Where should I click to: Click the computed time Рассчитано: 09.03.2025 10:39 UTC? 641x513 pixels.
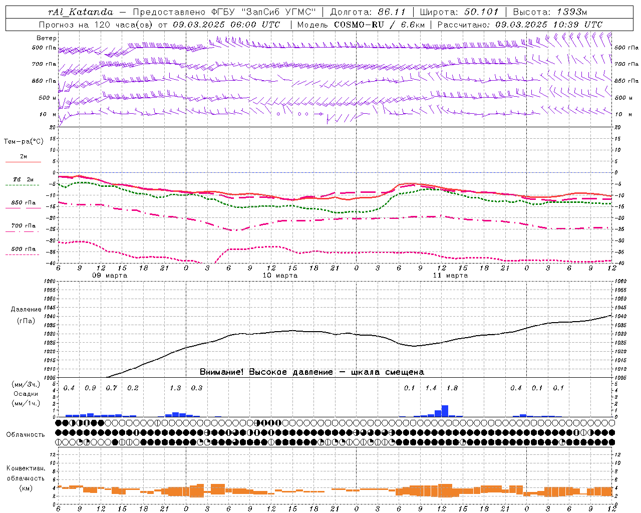pos(520,25)
